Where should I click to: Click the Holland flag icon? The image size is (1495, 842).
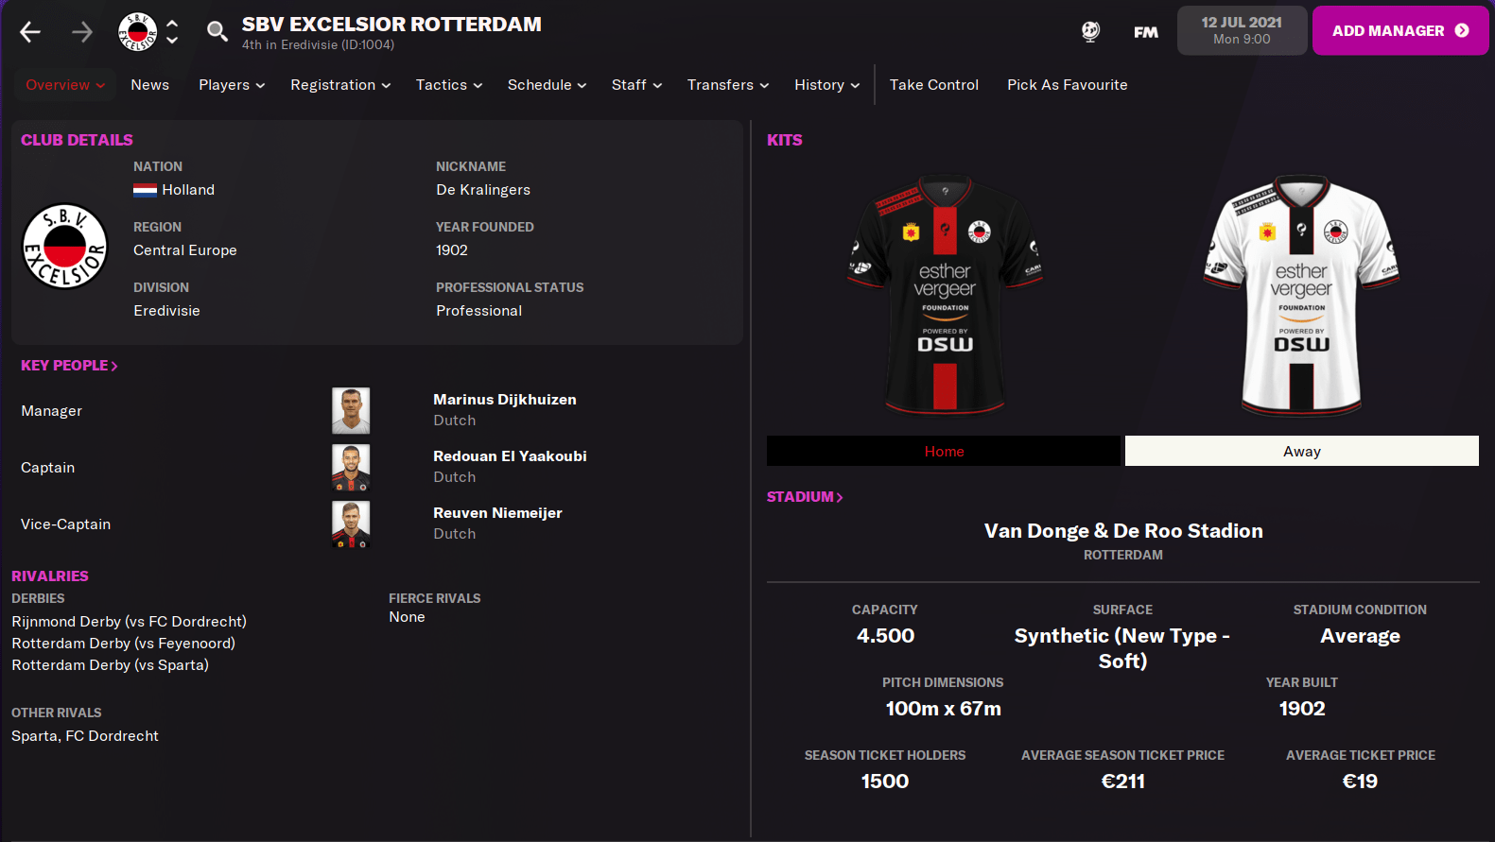(x=145, y=190)
